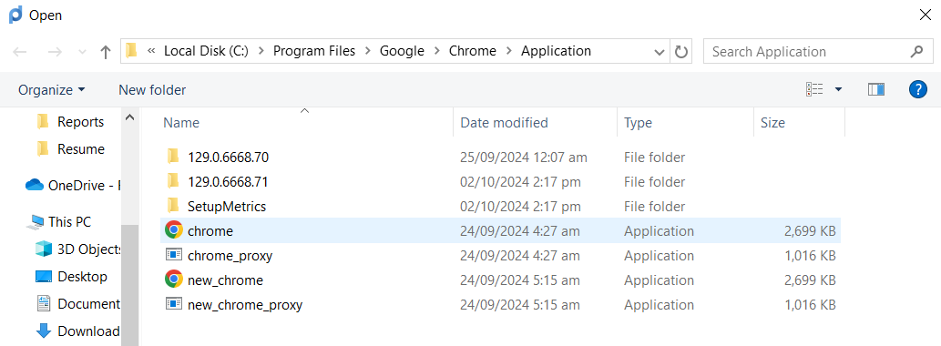The image size is (941, 346).
Task: Open the recent locations dropdown arrow
Action: (x=83, y=52)
